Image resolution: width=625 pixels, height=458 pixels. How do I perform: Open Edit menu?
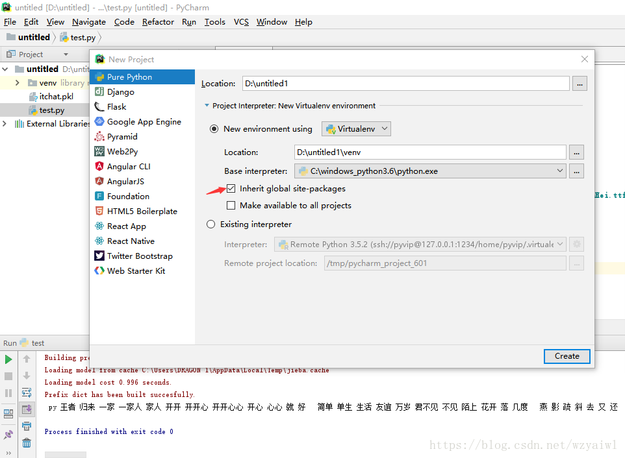click(31, 22)
